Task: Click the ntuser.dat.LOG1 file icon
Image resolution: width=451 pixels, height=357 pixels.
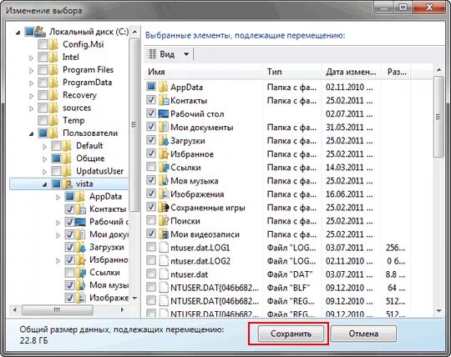Action: click(164, 248)
